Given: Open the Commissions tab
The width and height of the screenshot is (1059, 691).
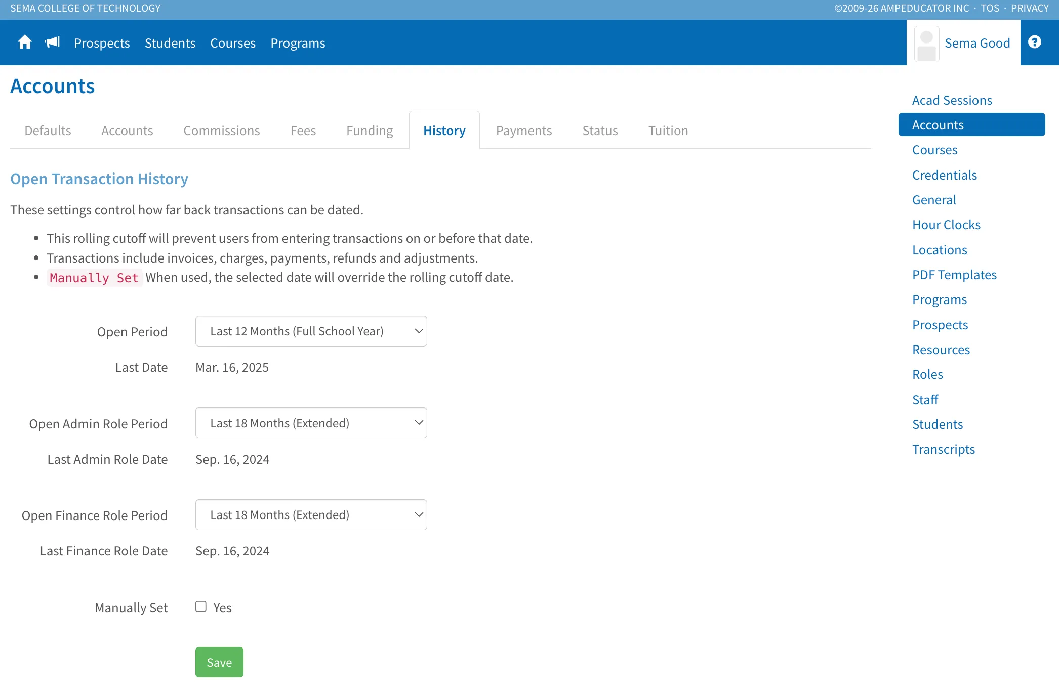Looking at the screenshot, I should click(222, 131).
